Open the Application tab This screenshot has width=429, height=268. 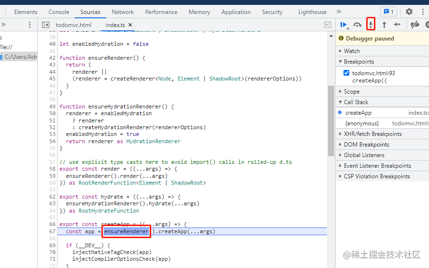click(236, 12)
